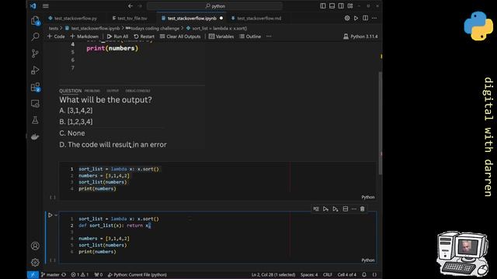The height and width of the screenshot is (279, 497).
Task: Delete the selected cell with trash icon
Action: (x=363, y=208)
